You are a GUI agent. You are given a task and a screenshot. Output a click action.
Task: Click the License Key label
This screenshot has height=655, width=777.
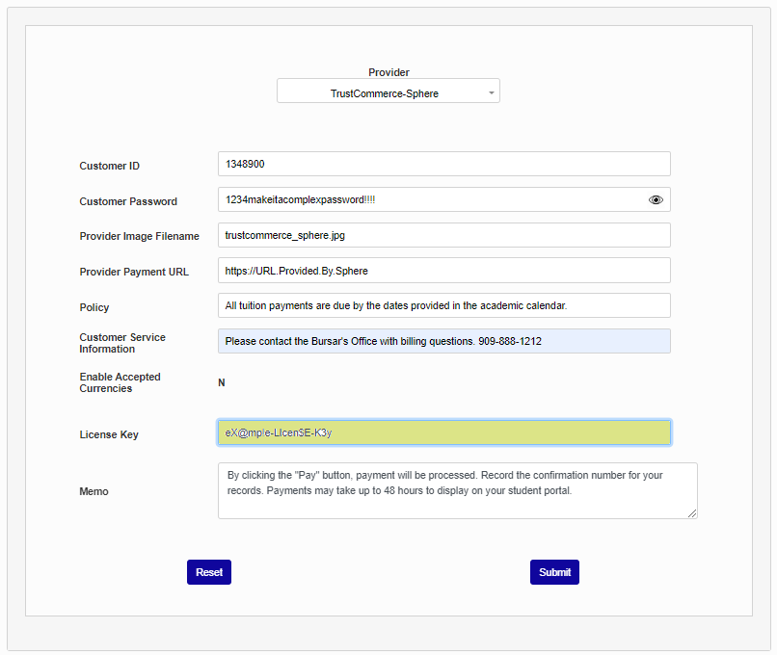pos(109,434)
